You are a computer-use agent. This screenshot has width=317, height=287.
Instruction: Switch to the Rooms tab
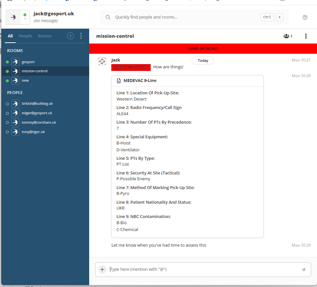[45, 36]
